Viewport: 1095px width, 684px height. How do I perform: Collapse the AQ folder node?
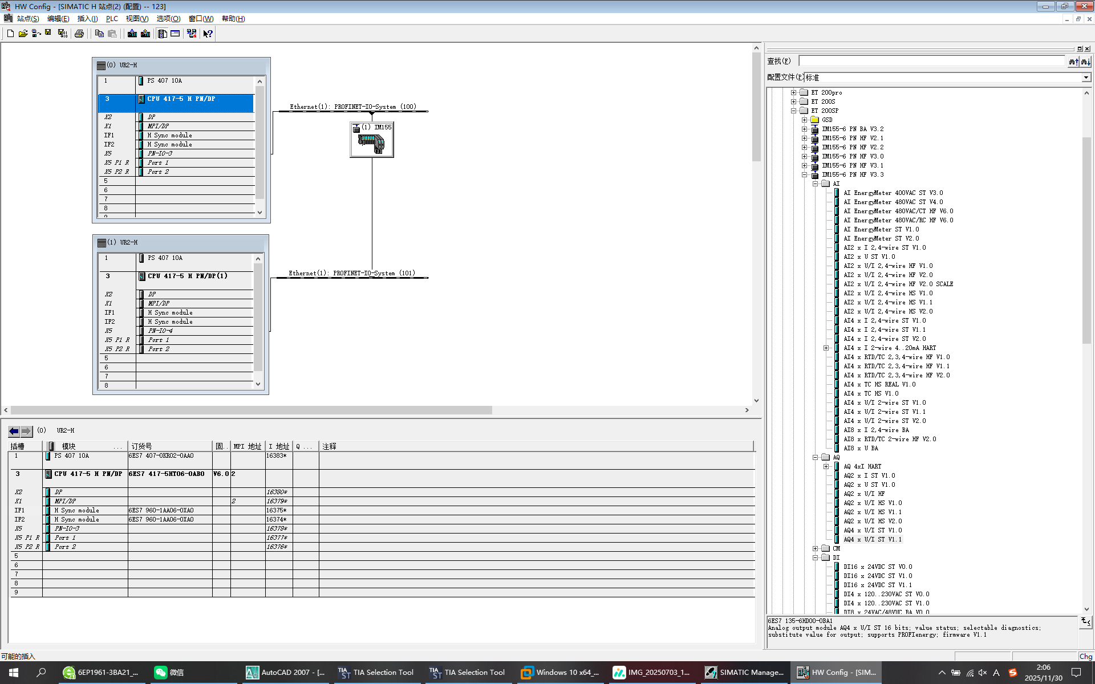(816, 457)
